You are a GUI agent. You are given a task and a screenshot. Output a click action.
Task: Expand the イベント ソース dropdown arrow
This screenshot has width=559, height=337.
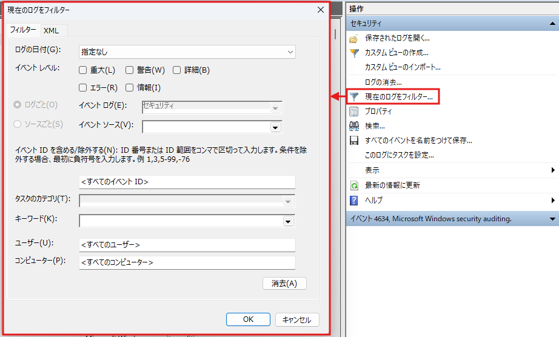275,127
